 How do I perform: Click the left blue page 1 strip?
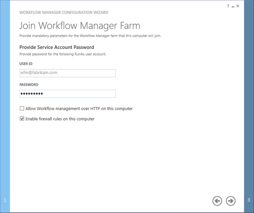[x=5, y=109]
